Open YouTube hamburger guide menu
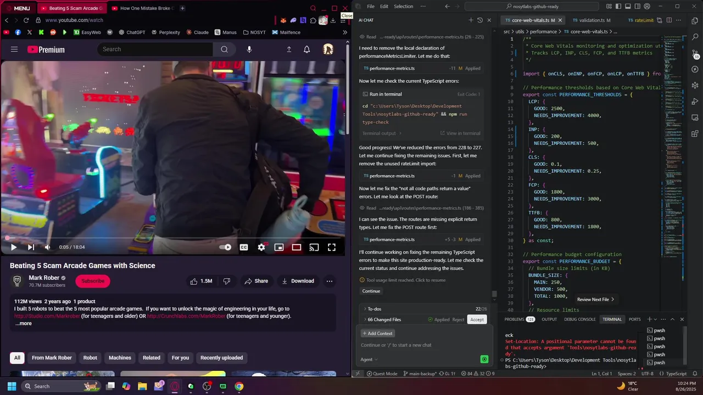Screen dimensions: 703x395 pyautogui.click(x=14, y=49)
